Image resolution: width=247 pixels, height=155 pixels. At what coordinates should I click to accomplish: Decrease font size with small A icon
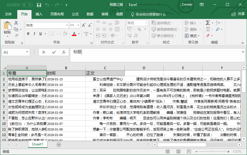pyautogui.click(x=90, y=25)
